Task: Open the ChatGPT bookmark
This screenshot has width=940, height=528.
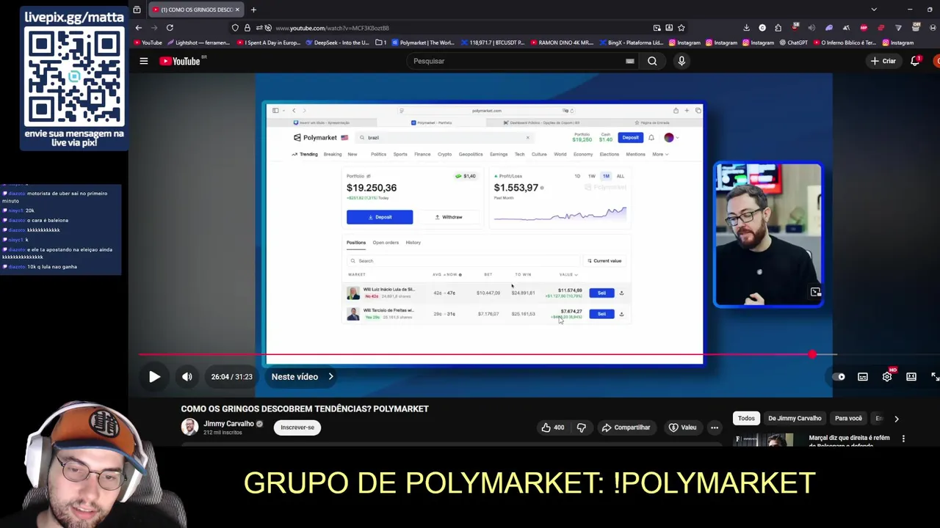Action: coord(793,43)
